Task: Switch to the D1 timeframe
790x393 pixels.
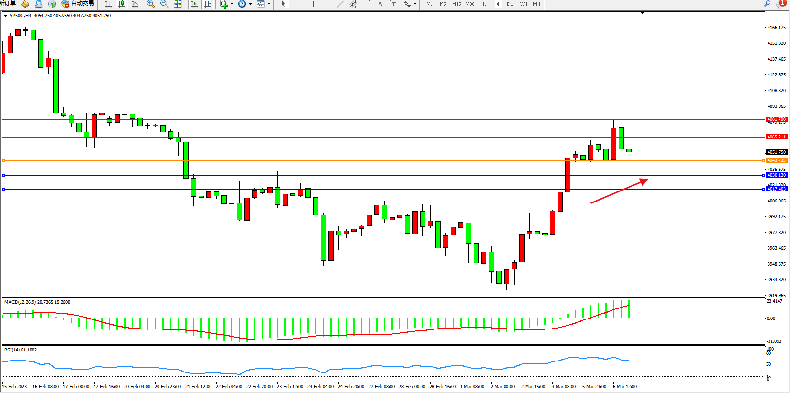Action: pos(510,4)
